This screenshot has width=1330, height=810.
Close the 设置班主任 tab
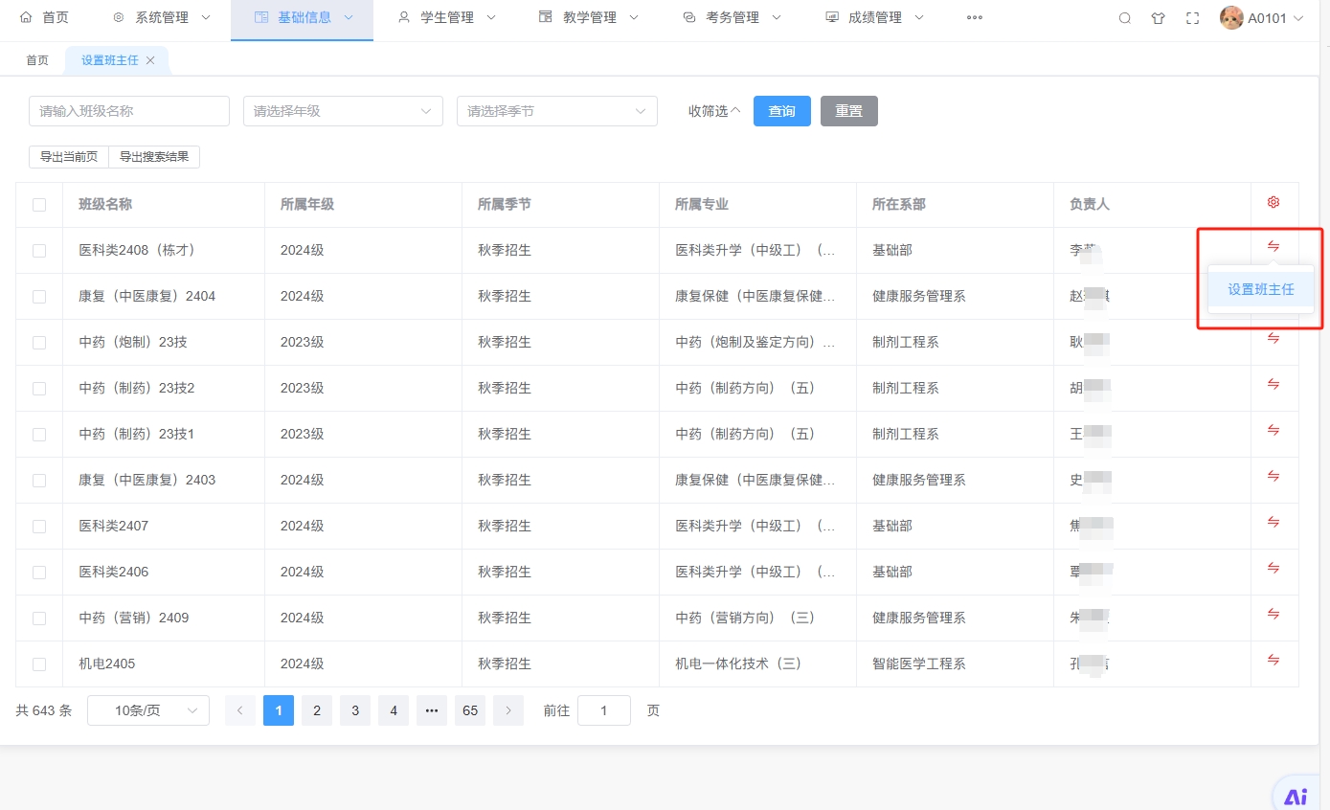point(150,60)
